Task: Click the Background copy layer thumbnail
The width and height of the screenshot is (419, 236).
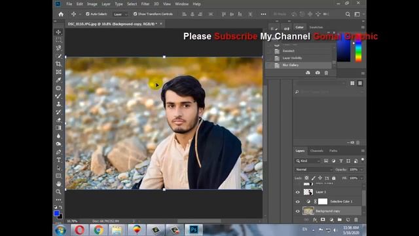Action: pos(308,211)
